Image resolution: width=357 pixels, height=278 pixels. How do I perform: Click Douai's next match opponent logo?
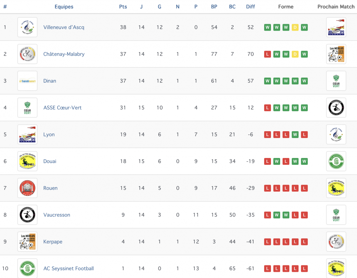pyautogui.click(x=336, y=161)
